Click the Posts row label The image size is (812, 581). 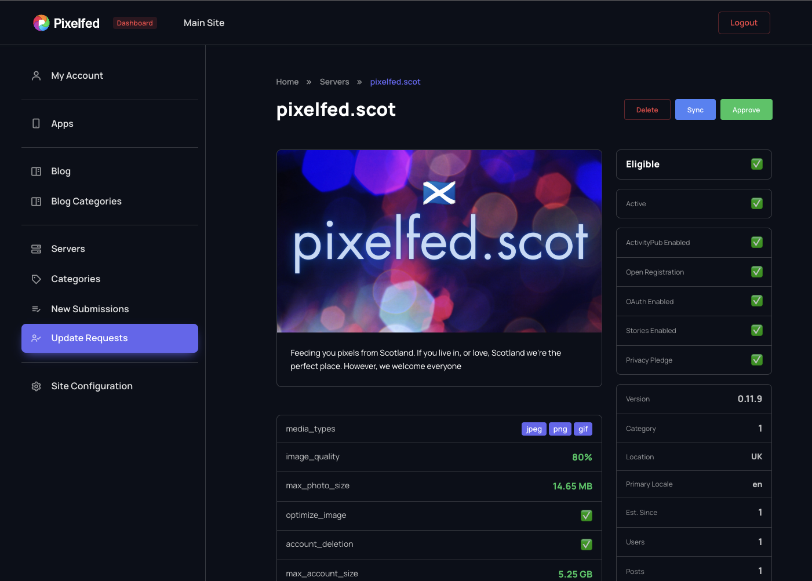click(x=635, y=572)
